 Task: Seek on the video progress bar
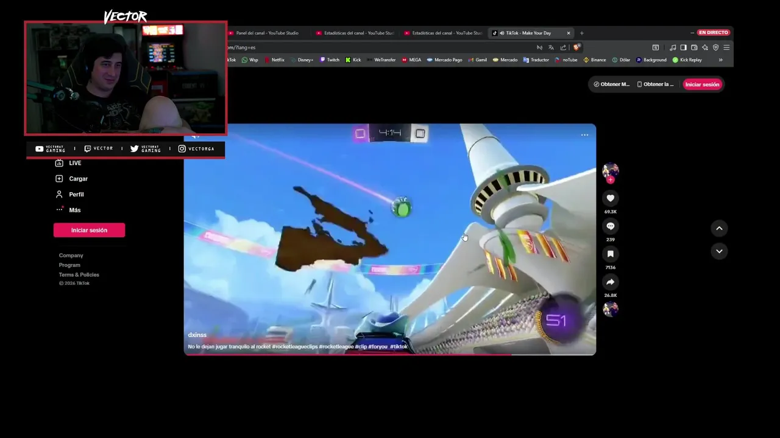click(x=390, y=355)
